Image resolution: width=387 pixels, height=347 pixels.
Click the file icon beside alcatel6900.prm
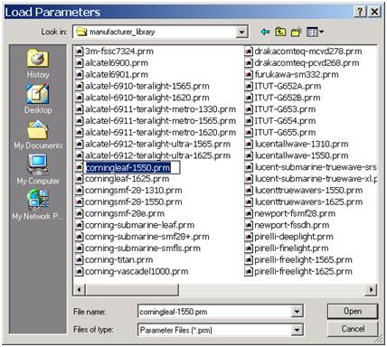pos(79,63)
